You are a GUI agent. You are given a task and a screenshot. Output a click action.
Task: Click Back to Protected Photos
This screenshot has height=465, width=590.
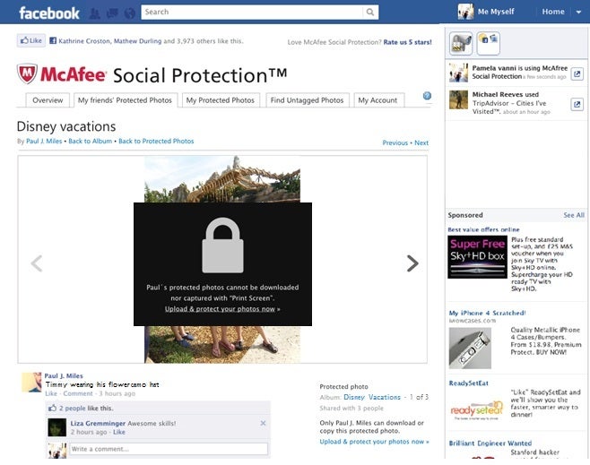pyautogui.click(x=156, y=142)
